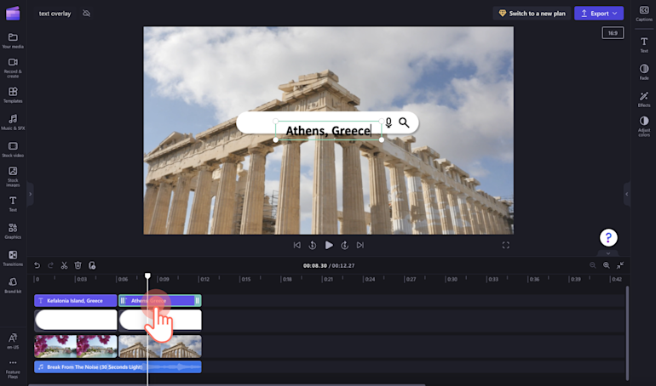Click the bottom-right text resize handle
This screenshot has height=386, width=656.
(x=382, y=139)
